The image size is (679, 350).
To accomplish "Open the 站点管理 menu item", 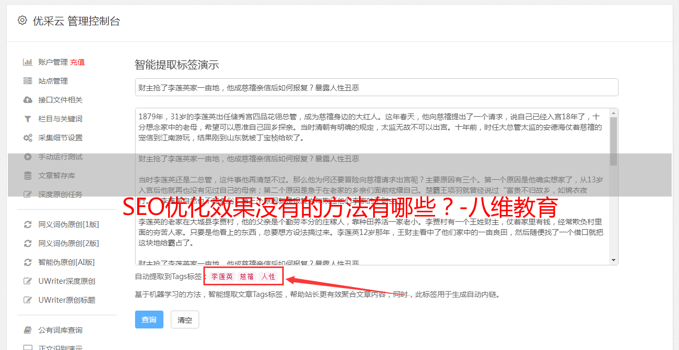I will click(x=53, y=81).
